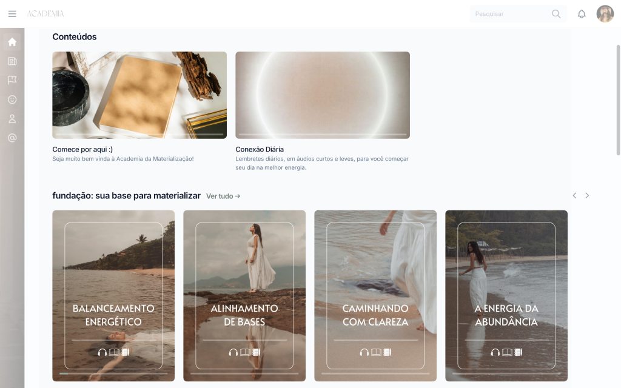
Task: Focus the Pesquisar search field
Action: tap(511, 14)
